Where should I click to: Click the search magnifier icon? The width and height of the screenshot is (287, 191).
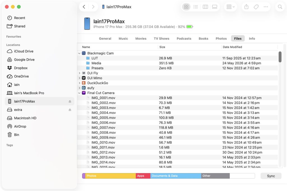tap(280, 7)
